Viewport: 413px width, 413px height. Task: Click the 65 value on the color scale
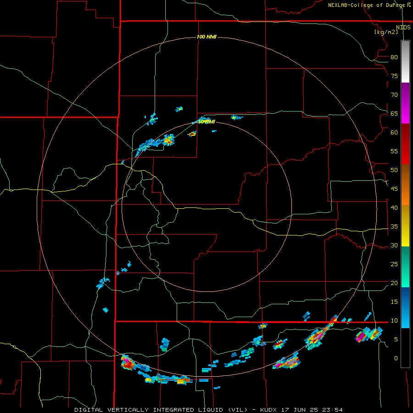394,113
